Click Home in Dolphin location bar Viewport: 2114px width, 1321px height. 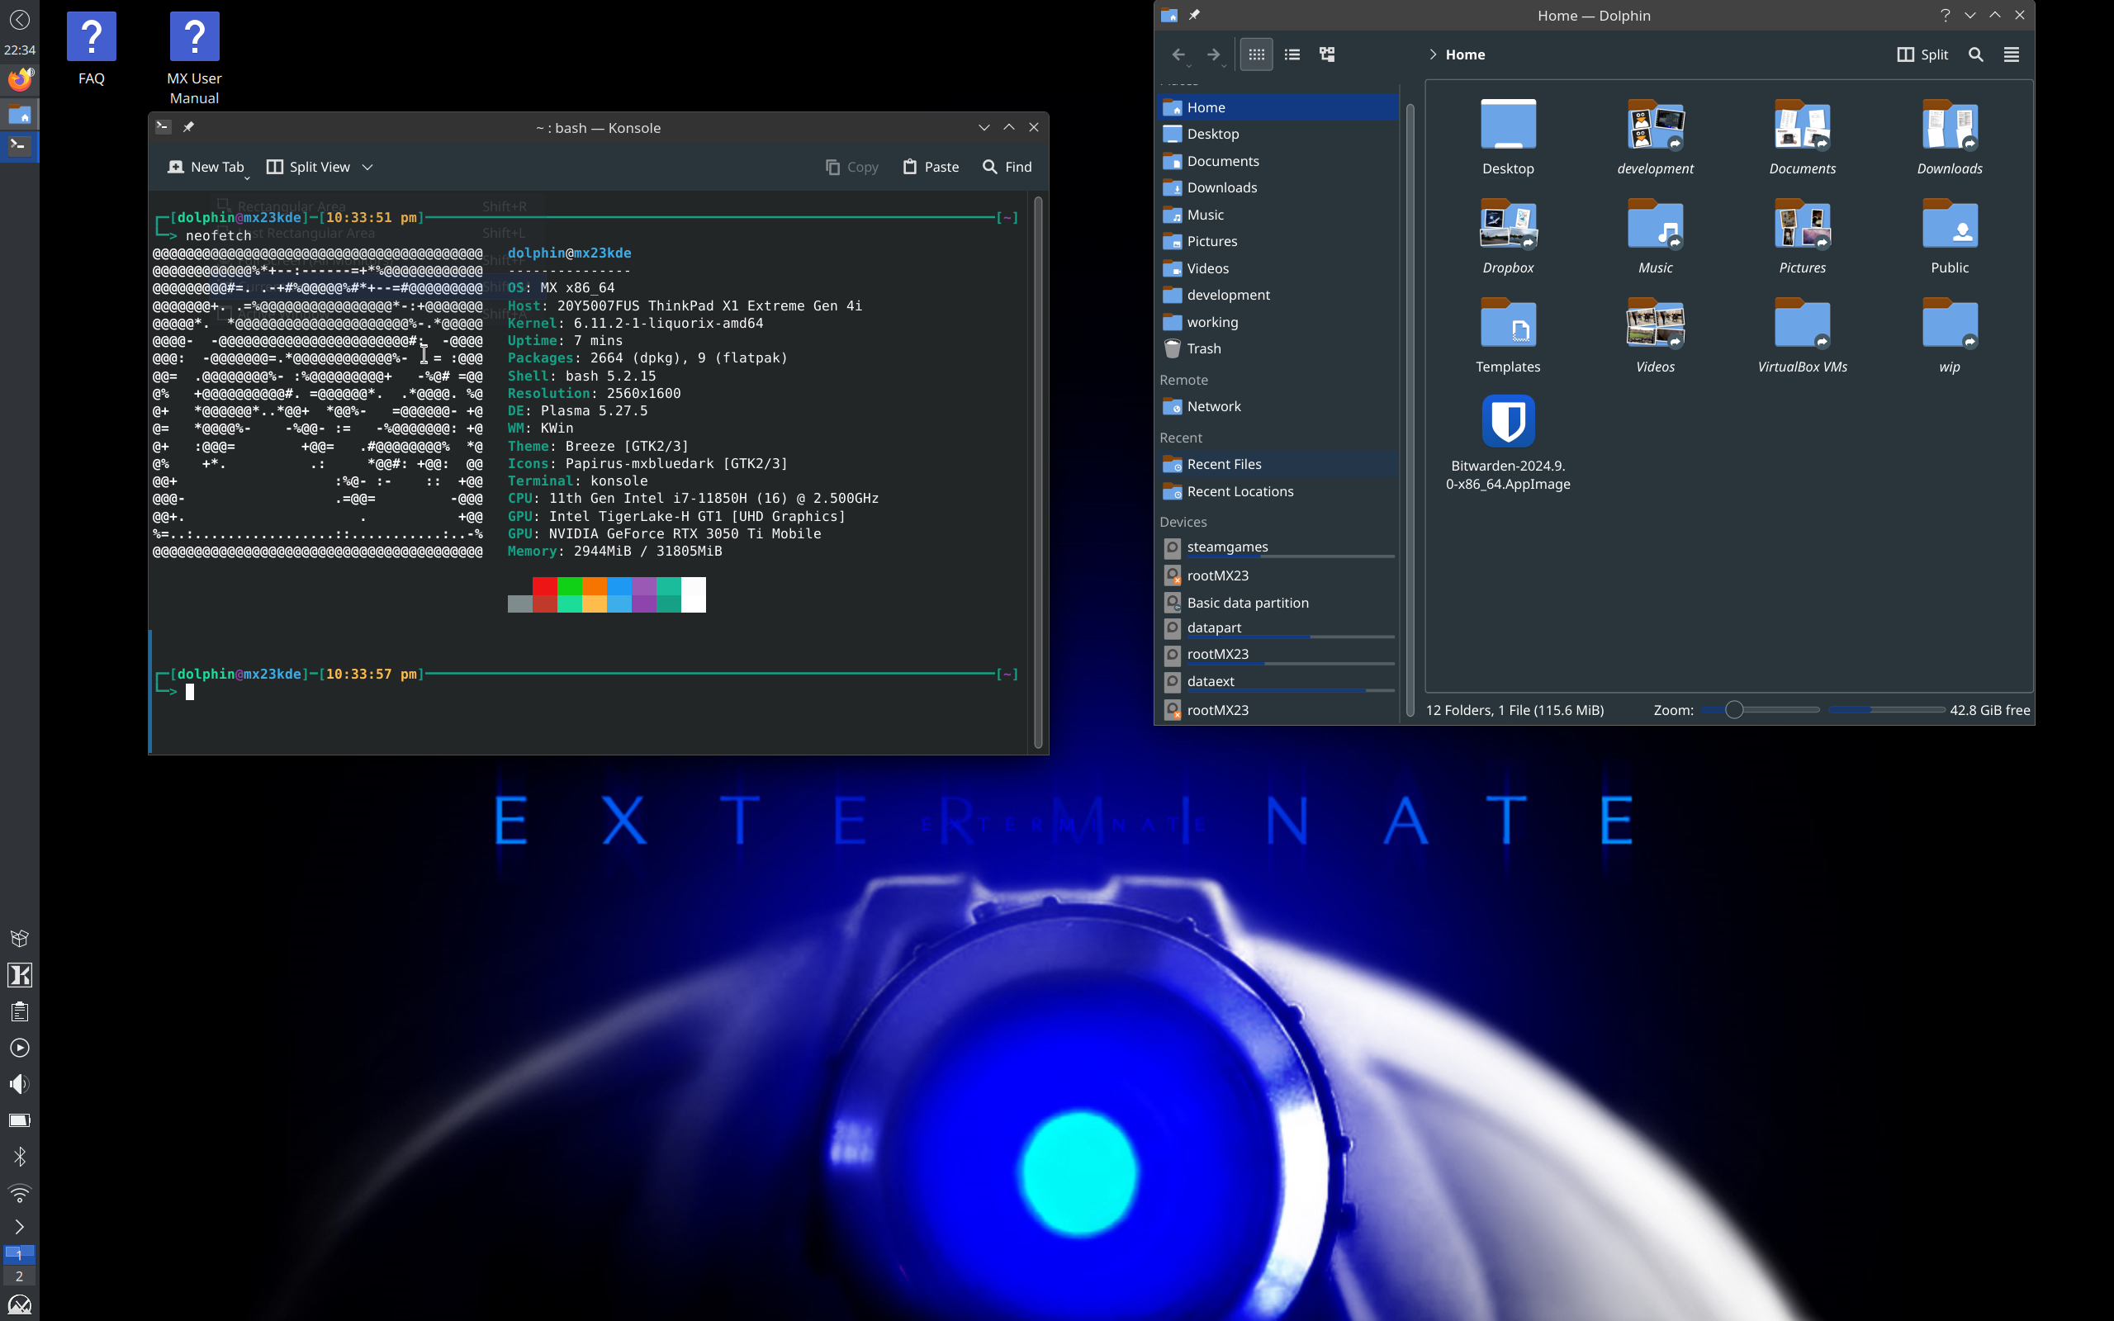[1465, 54]
